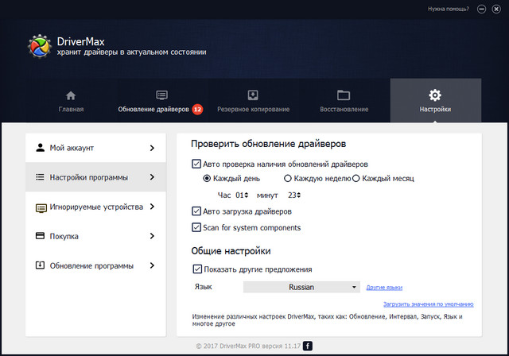This screenshot has height=356, width=509.
Task: Uncheck Авто загрузка драйверов
Action: (x=196, y=212)
